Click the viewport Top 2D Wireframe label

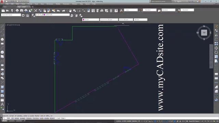(x=13, y=25)
